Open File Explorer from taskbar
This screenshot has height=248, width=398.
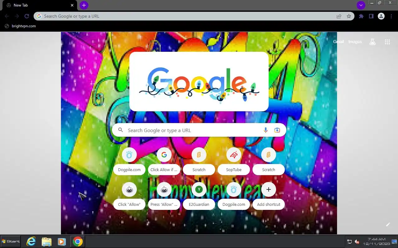coord(47,241)
